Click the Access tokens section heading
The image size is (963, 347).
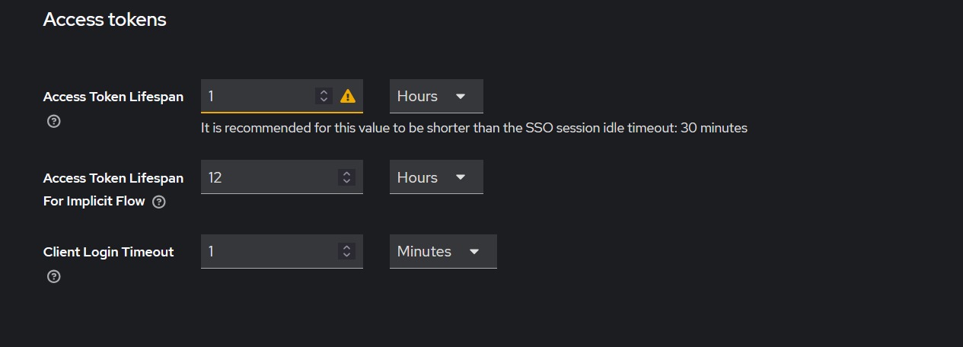tap(104, 20)
